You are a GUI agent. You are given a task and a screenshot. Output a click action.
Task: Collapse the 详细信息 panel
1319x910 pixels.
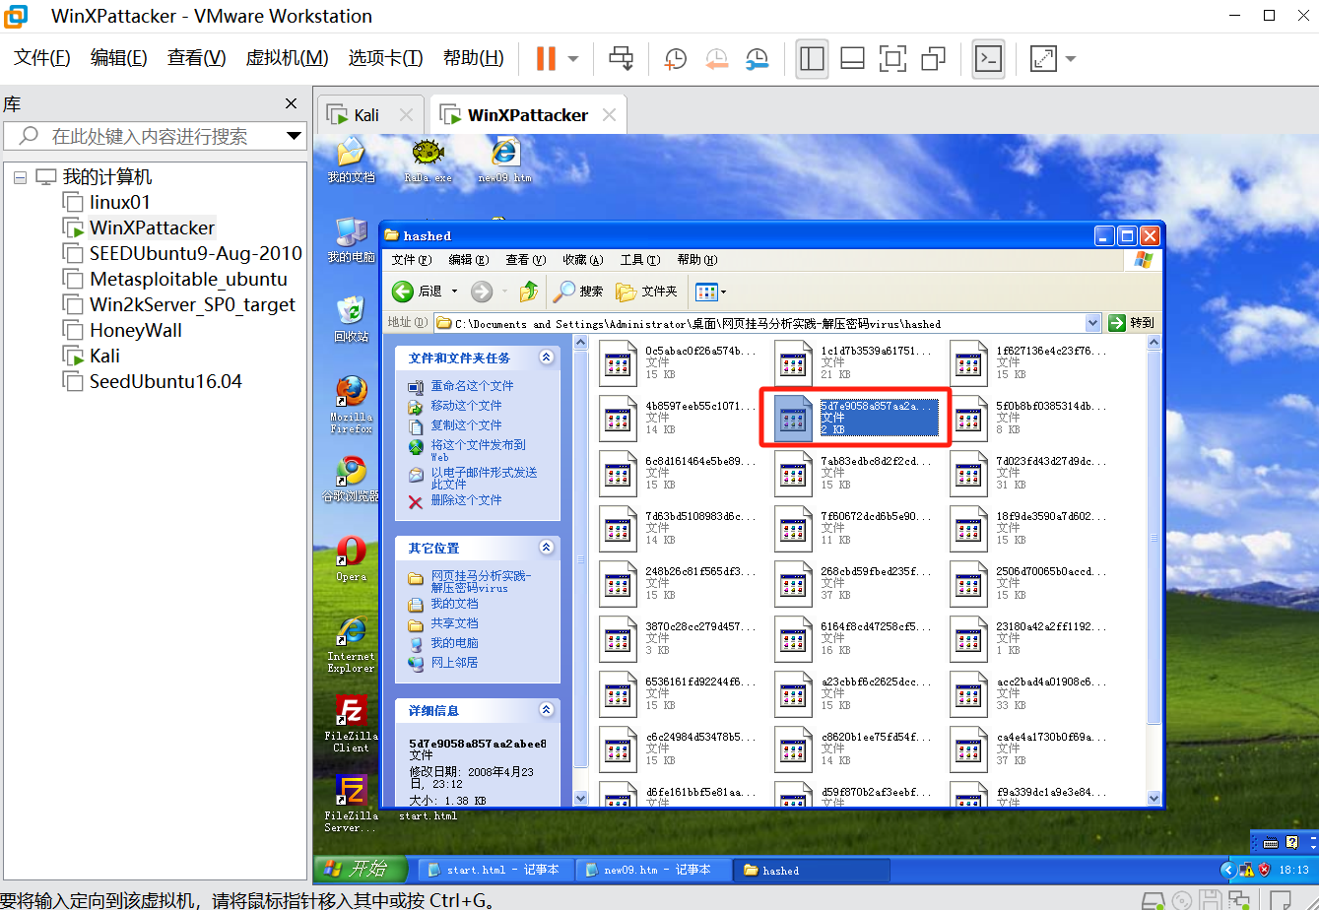546,710
